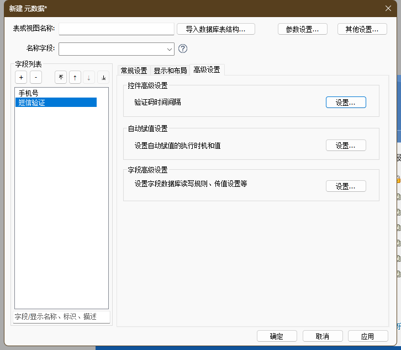Click the 表或视图名称 input field
The width and height of the screenshot is (401, 350).
point(116,29)
